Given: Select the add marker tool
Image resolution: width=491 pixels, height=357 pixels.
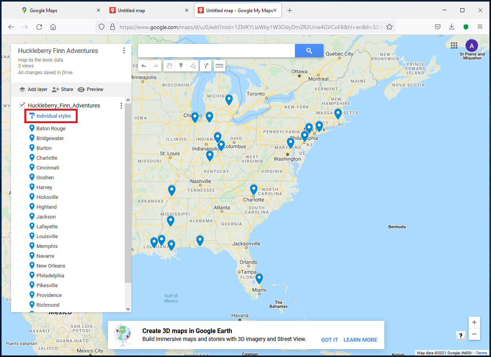Looking at the screenshot, I should coord(181,66).
